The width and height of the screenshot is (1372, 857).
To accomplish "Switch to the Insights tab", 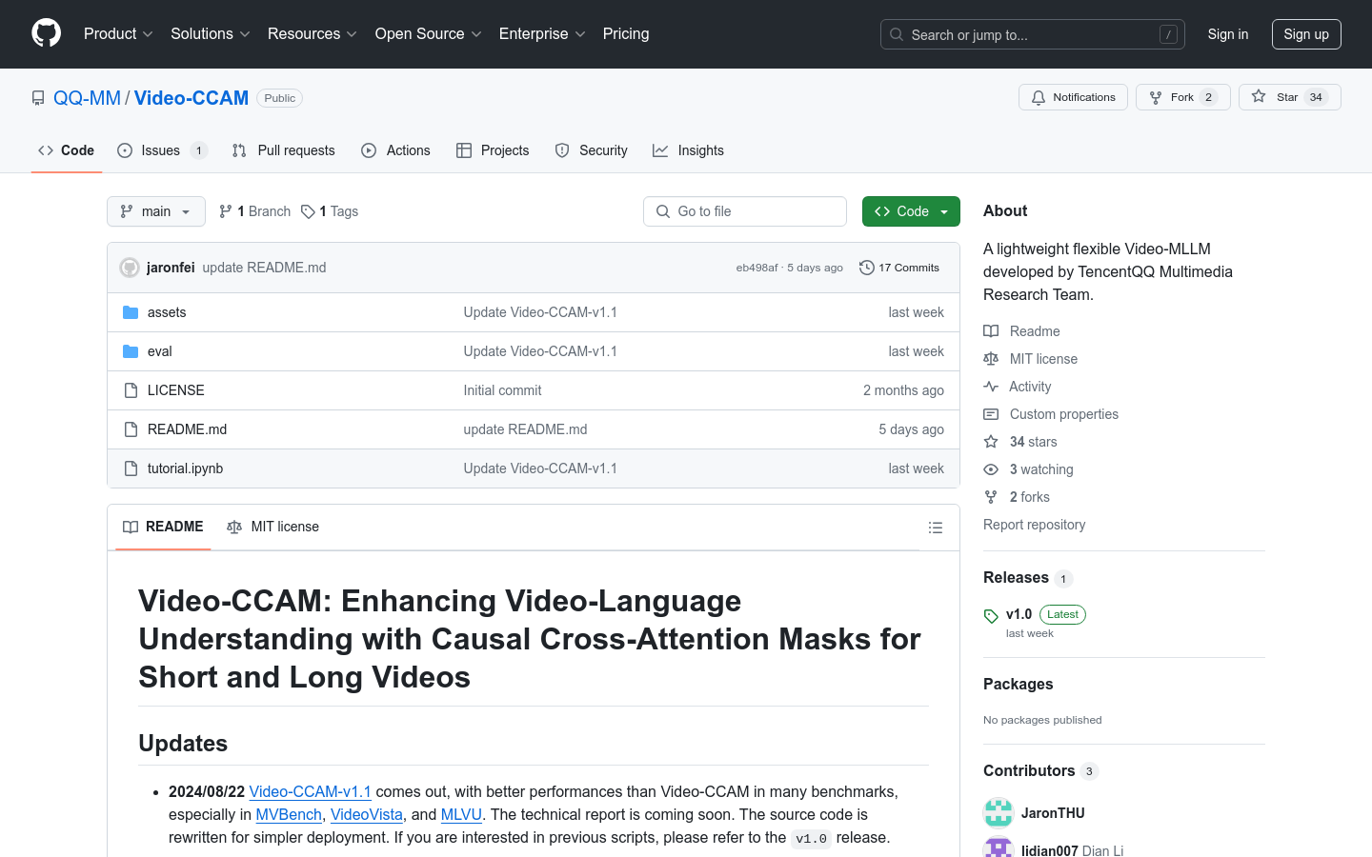I will click(688, 150).
